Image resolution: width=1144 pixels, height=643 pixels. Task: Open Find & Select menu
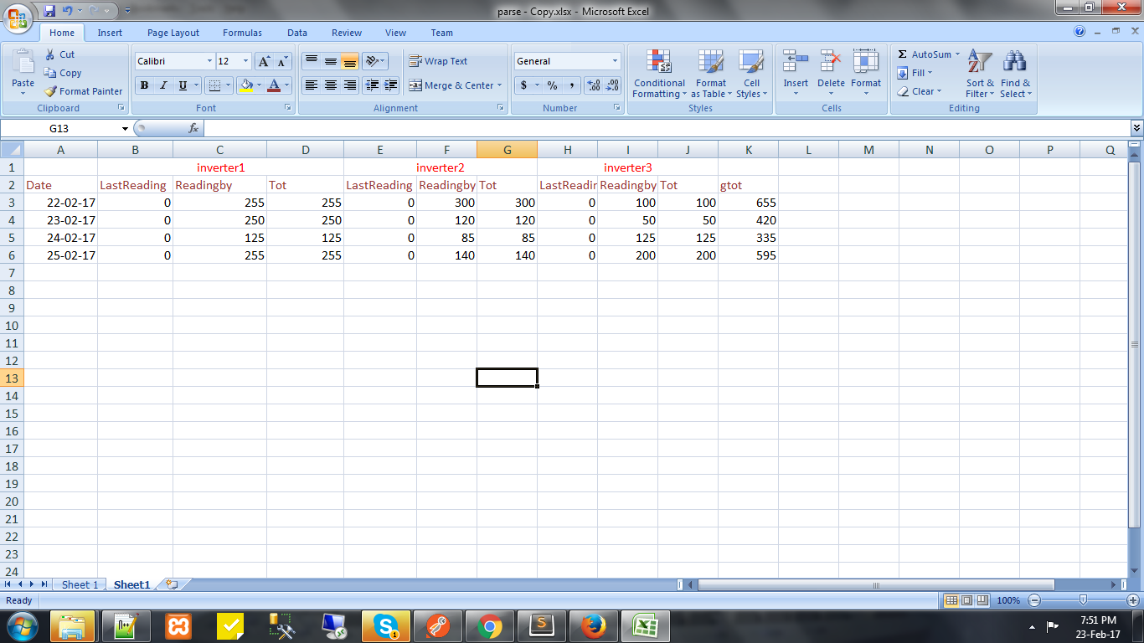click(x=1015, y=74)
